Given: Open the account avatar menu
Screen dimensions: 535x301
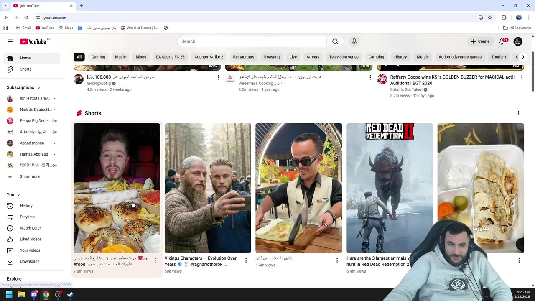Looking at the screenshot, I should (518, 41).
